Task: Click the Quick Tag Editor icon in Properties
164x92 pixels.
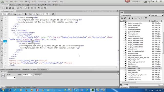Action: coord(3,76)
